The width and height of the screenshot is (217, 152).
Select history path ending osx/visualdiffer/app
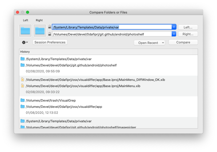[x=64, y=107]
